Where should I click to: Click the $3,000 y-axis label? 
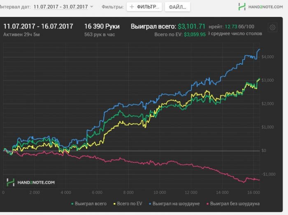pos(267,80)
